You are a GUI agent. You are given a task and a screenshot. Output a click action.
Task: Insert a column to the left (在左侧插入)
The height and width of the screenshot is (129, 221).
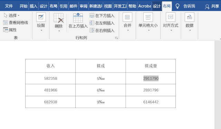coord(102,23)
